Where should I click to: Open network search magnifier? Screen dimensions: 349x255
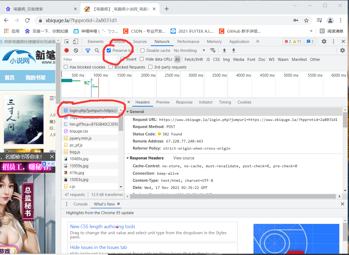click(x=97, y=50)
